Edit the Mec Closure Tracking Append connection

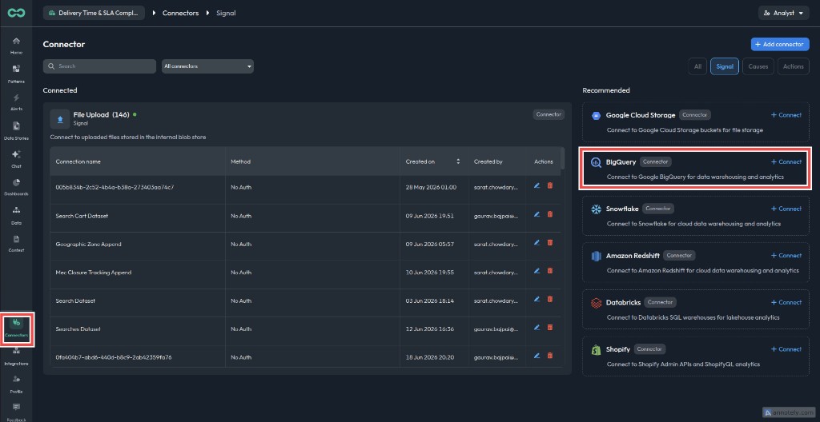(x=537, y=270)
